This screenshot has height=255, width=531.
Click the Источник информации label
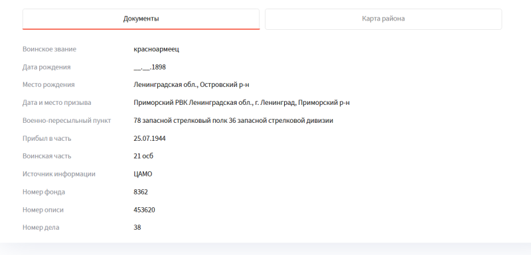tap(59, 174)
